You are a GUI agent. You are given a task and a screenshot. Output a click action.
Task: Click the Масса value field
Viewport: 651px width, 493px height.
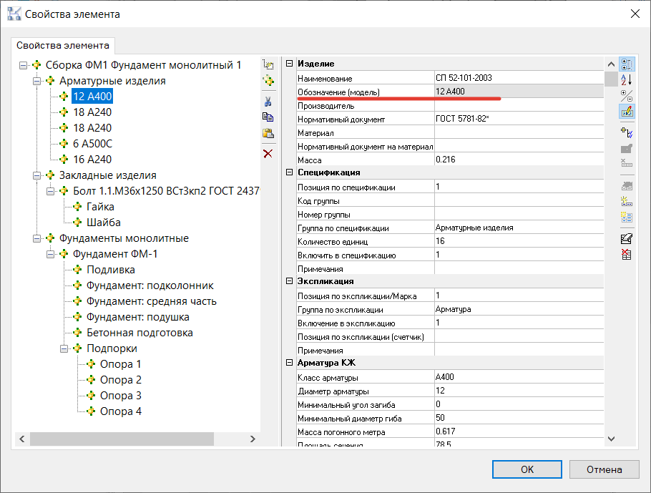pyautogui.click(x=518, y=160)
